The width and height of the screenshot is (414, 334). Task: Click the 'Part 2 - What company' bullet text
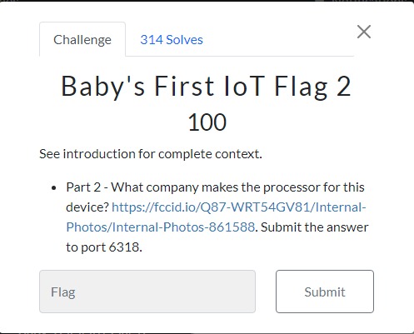pyautogui.click(x=132, y=187)
